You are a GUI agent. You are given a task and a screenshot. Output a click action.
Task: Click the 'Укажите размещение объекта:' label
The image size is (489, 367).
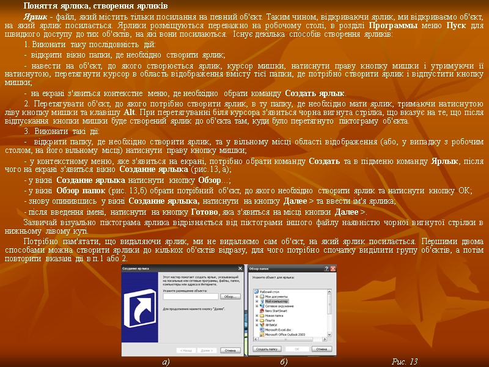185,291
